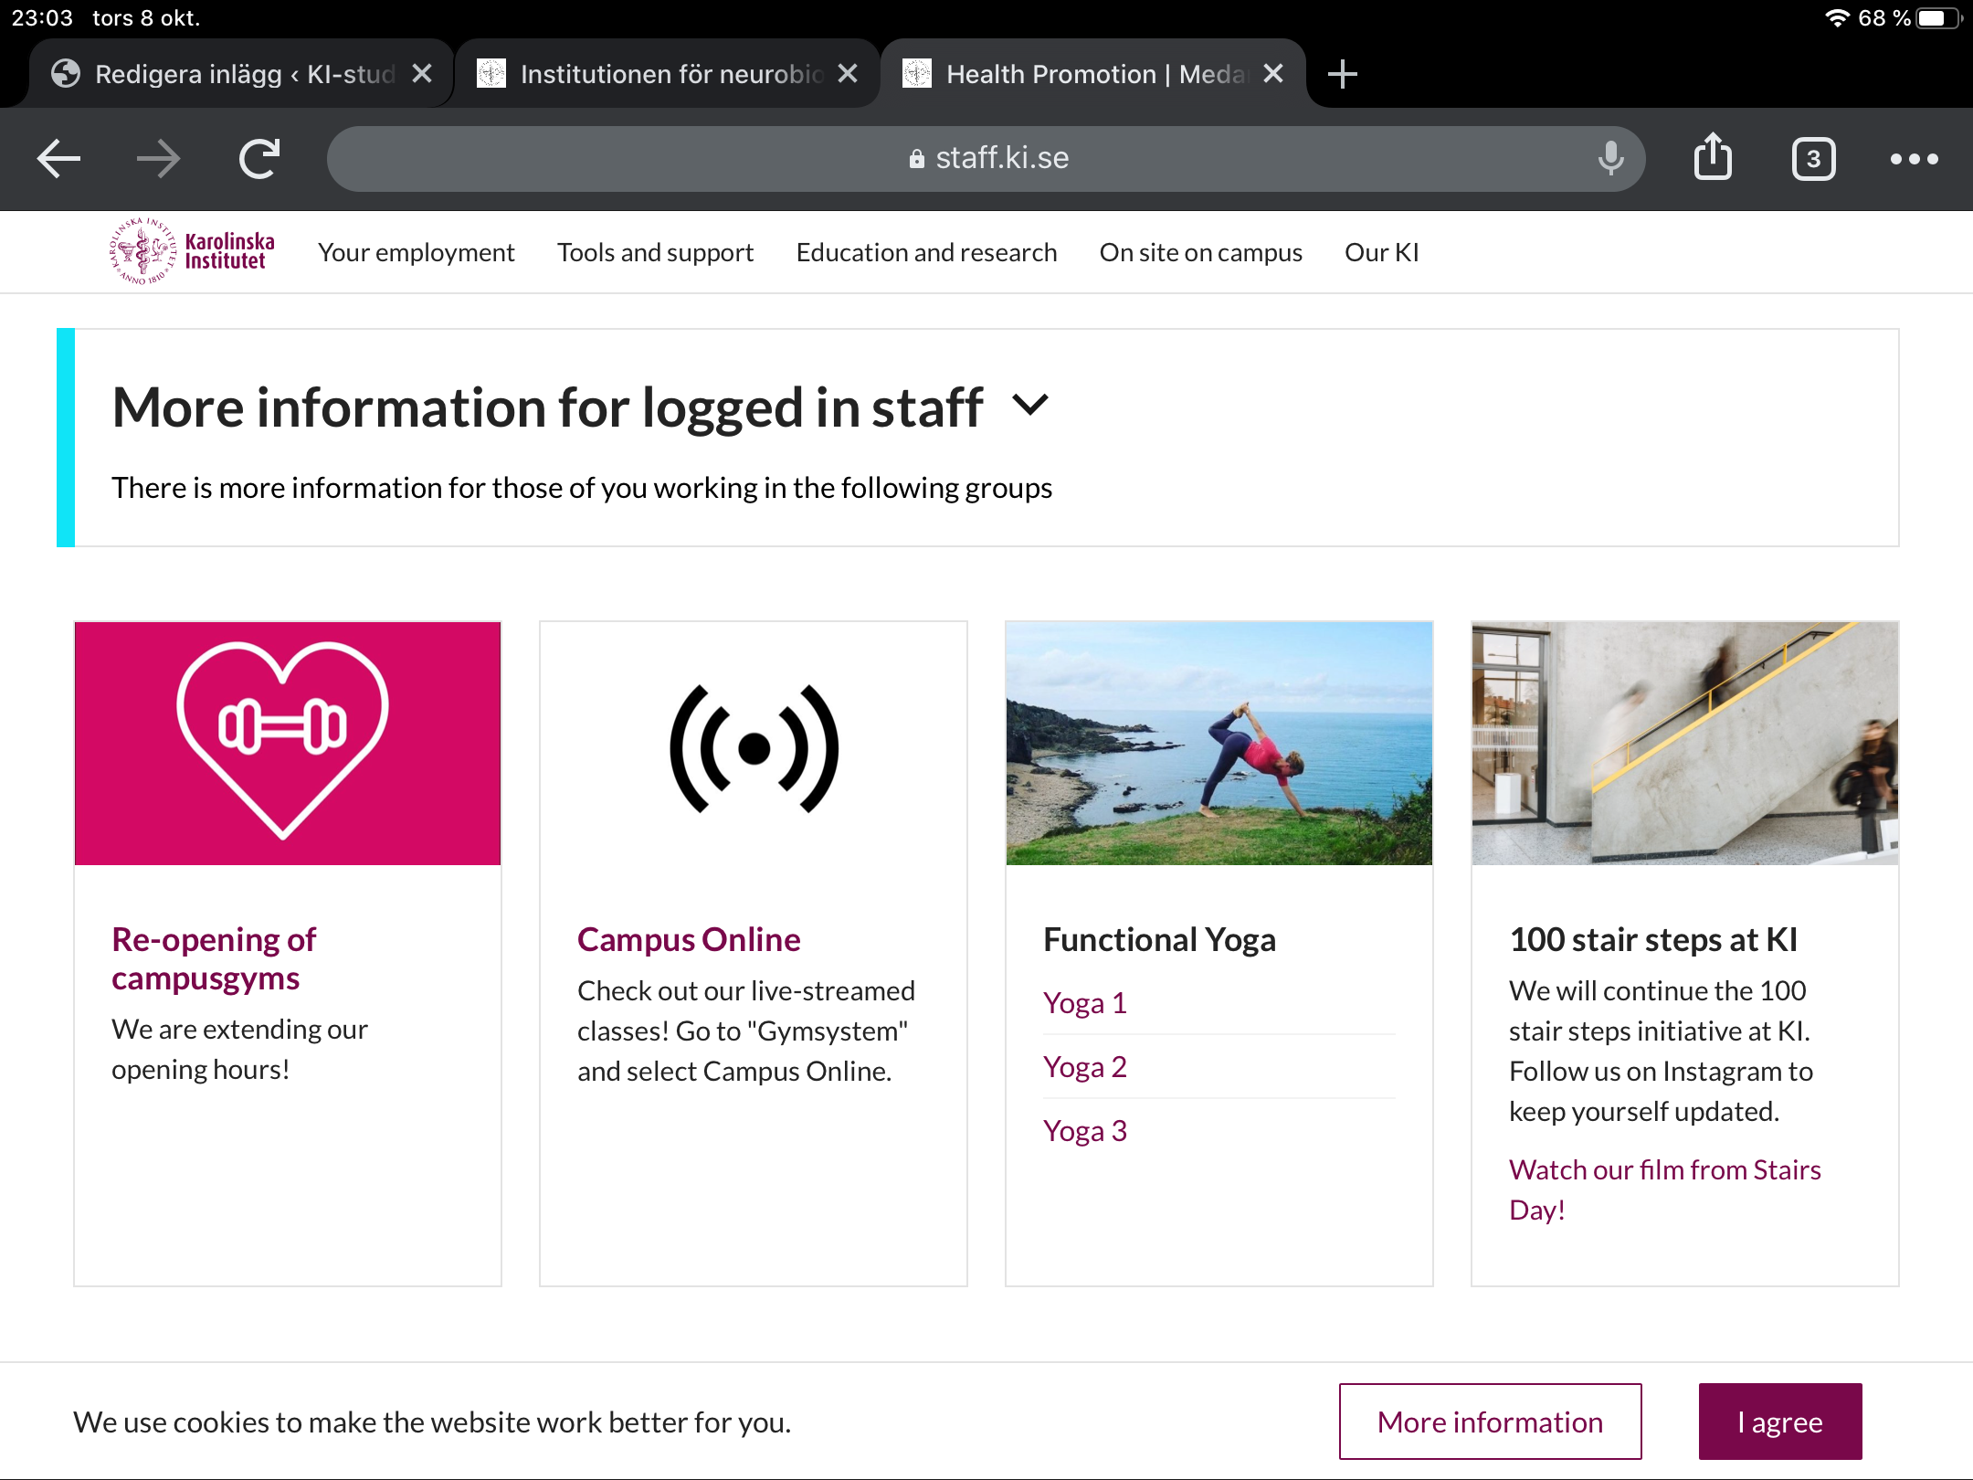Close the Institutionen för neurobio tab

(x=848, y=74)
